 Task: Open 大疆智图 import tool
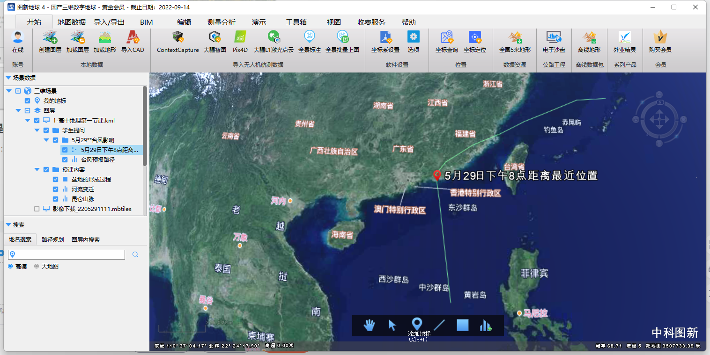pos(215,37)
